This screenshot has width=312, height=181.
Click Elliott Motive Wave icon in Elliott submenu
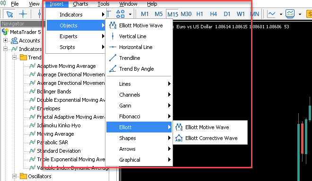179,127
